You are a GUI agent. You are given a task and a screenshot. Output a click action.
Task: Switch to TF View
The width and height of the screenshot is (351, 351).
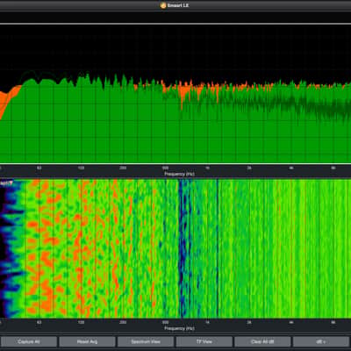click(204, 341)
